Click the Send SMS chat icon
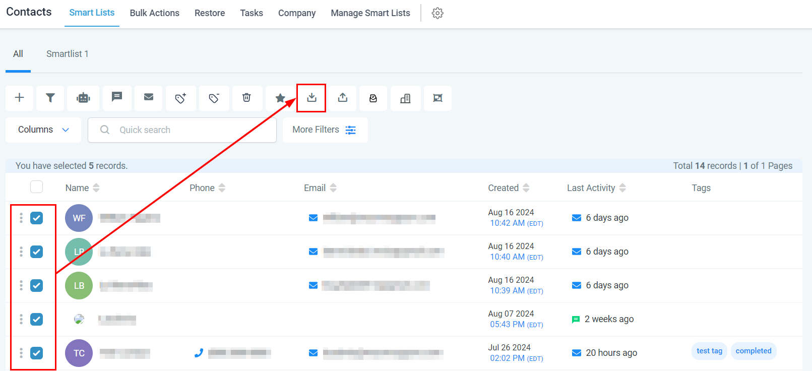812x371 pixels. click(117, 97)
